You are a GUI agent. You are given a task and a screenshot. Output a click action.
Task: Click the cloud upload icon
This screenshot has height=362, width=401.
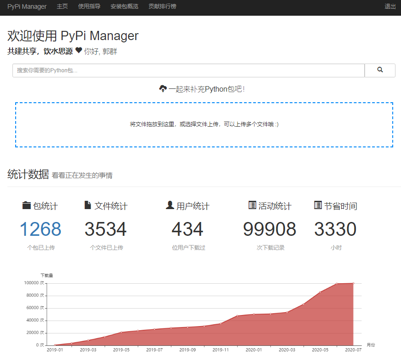coord(163,89)
